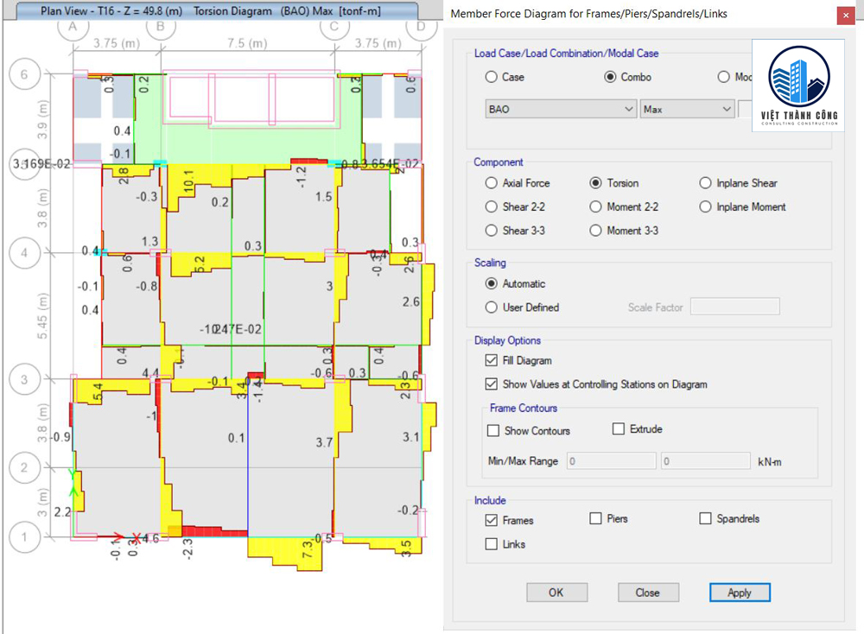Image resolution: width=864 pixels, height=634 pixels.
Task: Select Moment 3-3 component option
Action: point(595,231)
